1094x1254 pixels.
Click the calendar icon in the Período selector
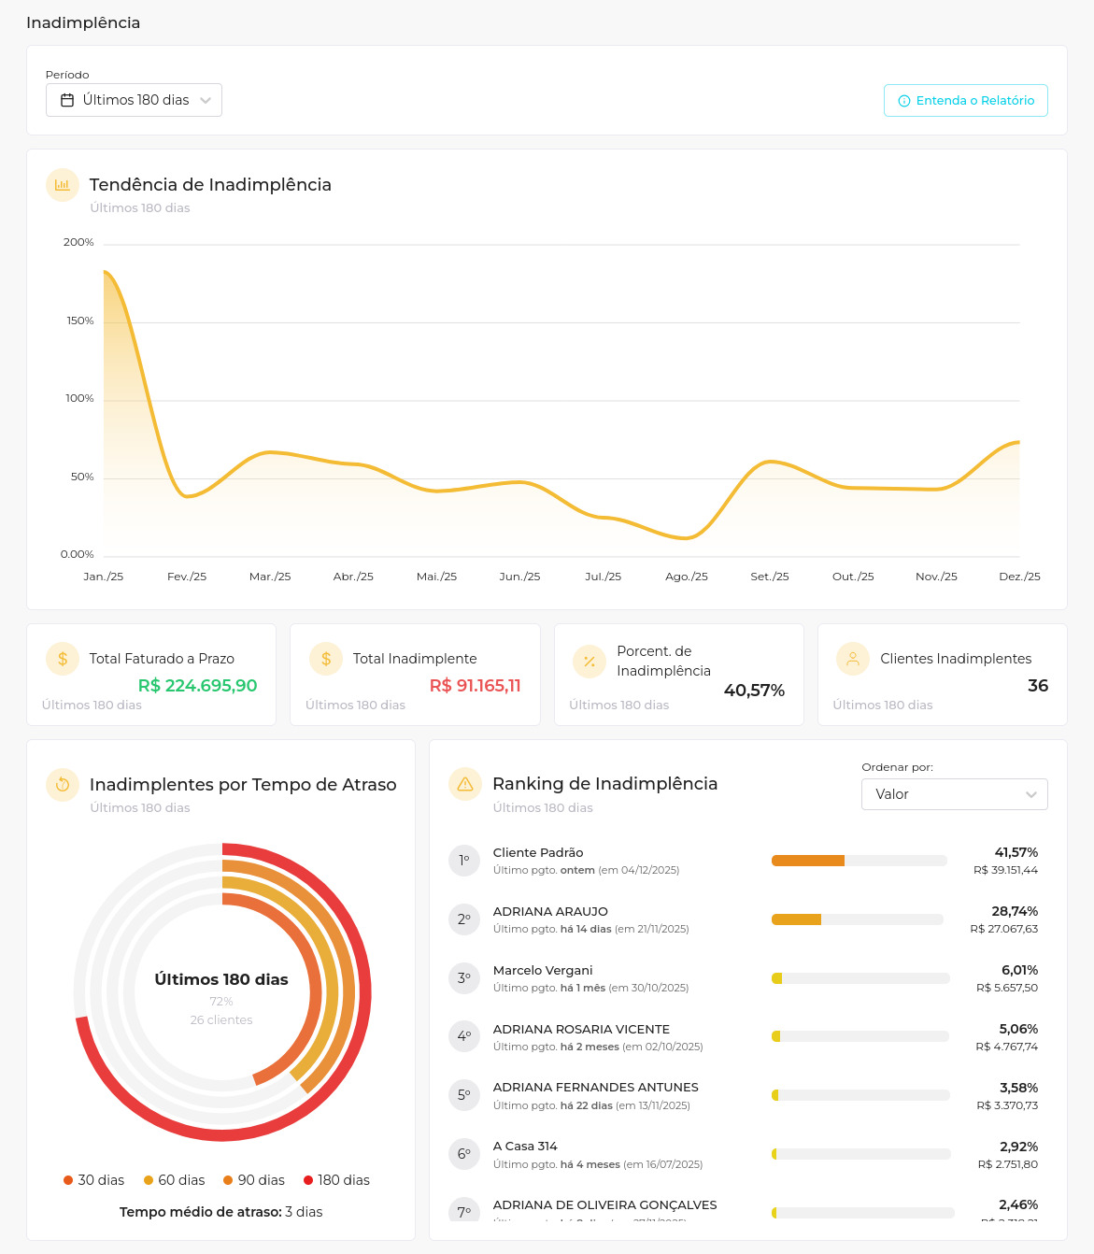(67, 100)
